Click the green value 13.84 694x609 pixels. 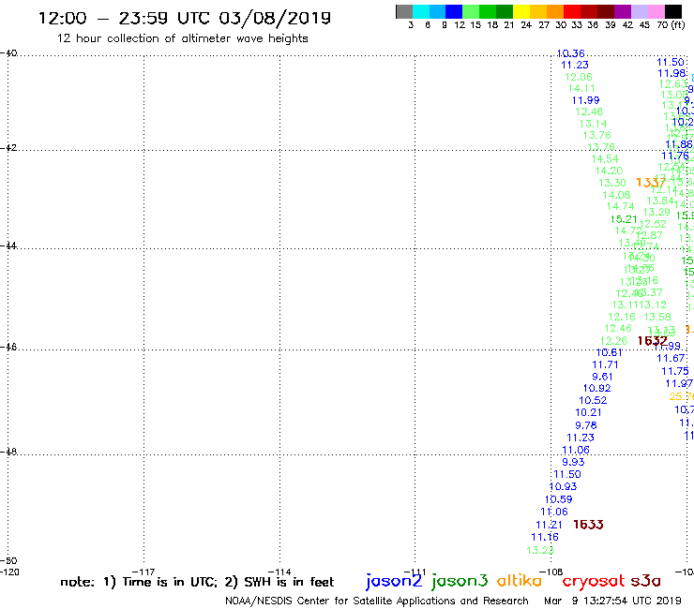(x=660, y=201)
